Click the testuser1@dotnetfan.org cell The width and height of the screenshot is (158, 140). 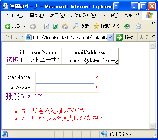pyautogui.click(x=90, y=61)
